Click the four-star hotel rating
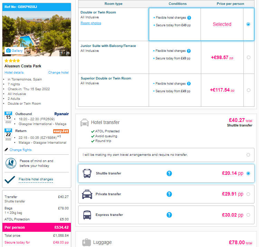 pyautogui.click(x=12, y=61)
